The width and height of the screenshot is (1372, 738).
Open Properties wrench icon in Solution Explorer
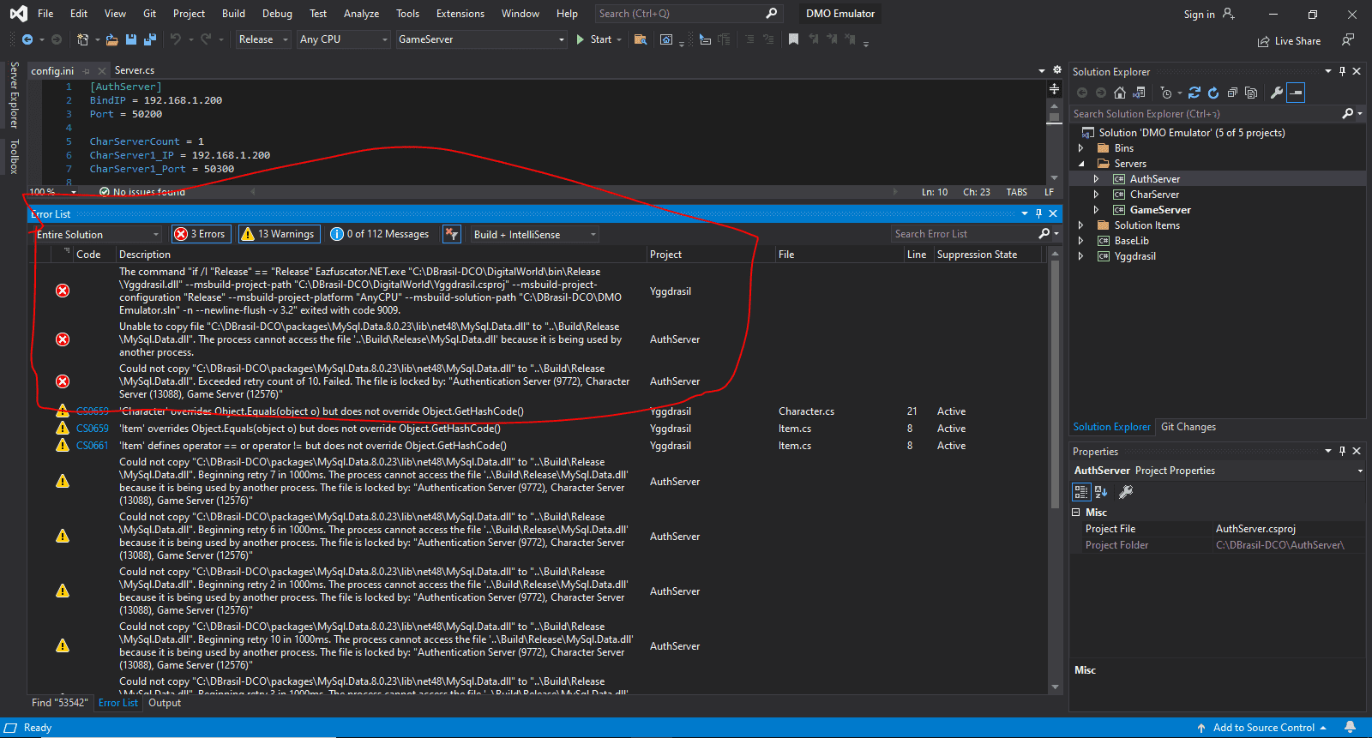tap(1277, 93)
